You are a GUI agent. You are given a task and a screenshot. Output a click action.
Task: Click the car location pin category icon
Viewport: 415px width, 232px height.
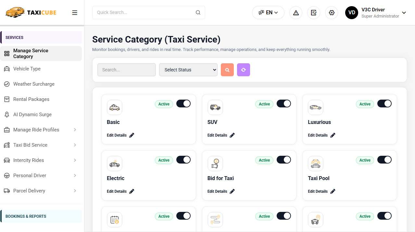pyautogui.click(x=316, y=220)
